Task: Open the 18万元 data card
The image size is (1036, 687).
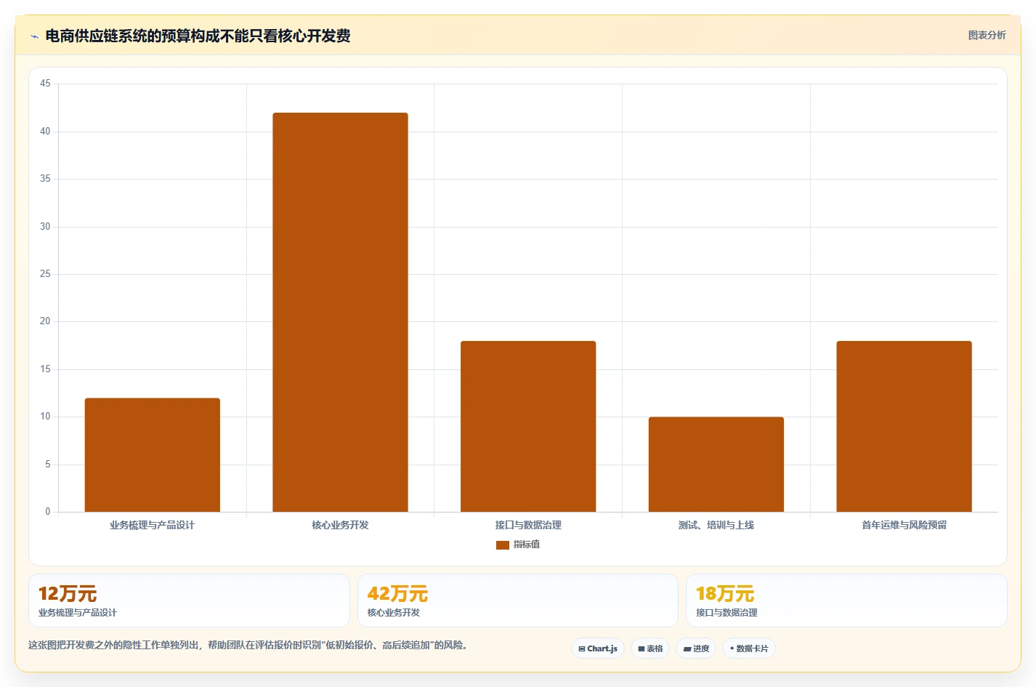Action: pos(846,600)
